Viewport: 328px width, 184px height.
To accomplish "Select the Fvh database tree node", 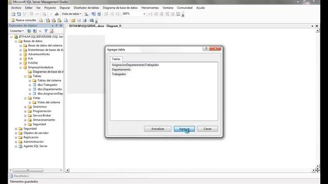I will coord(31,59).
